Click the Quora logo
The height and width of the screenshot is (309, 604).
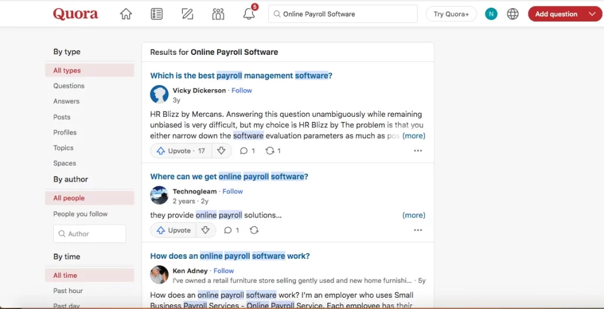click(x=75, y=14)
